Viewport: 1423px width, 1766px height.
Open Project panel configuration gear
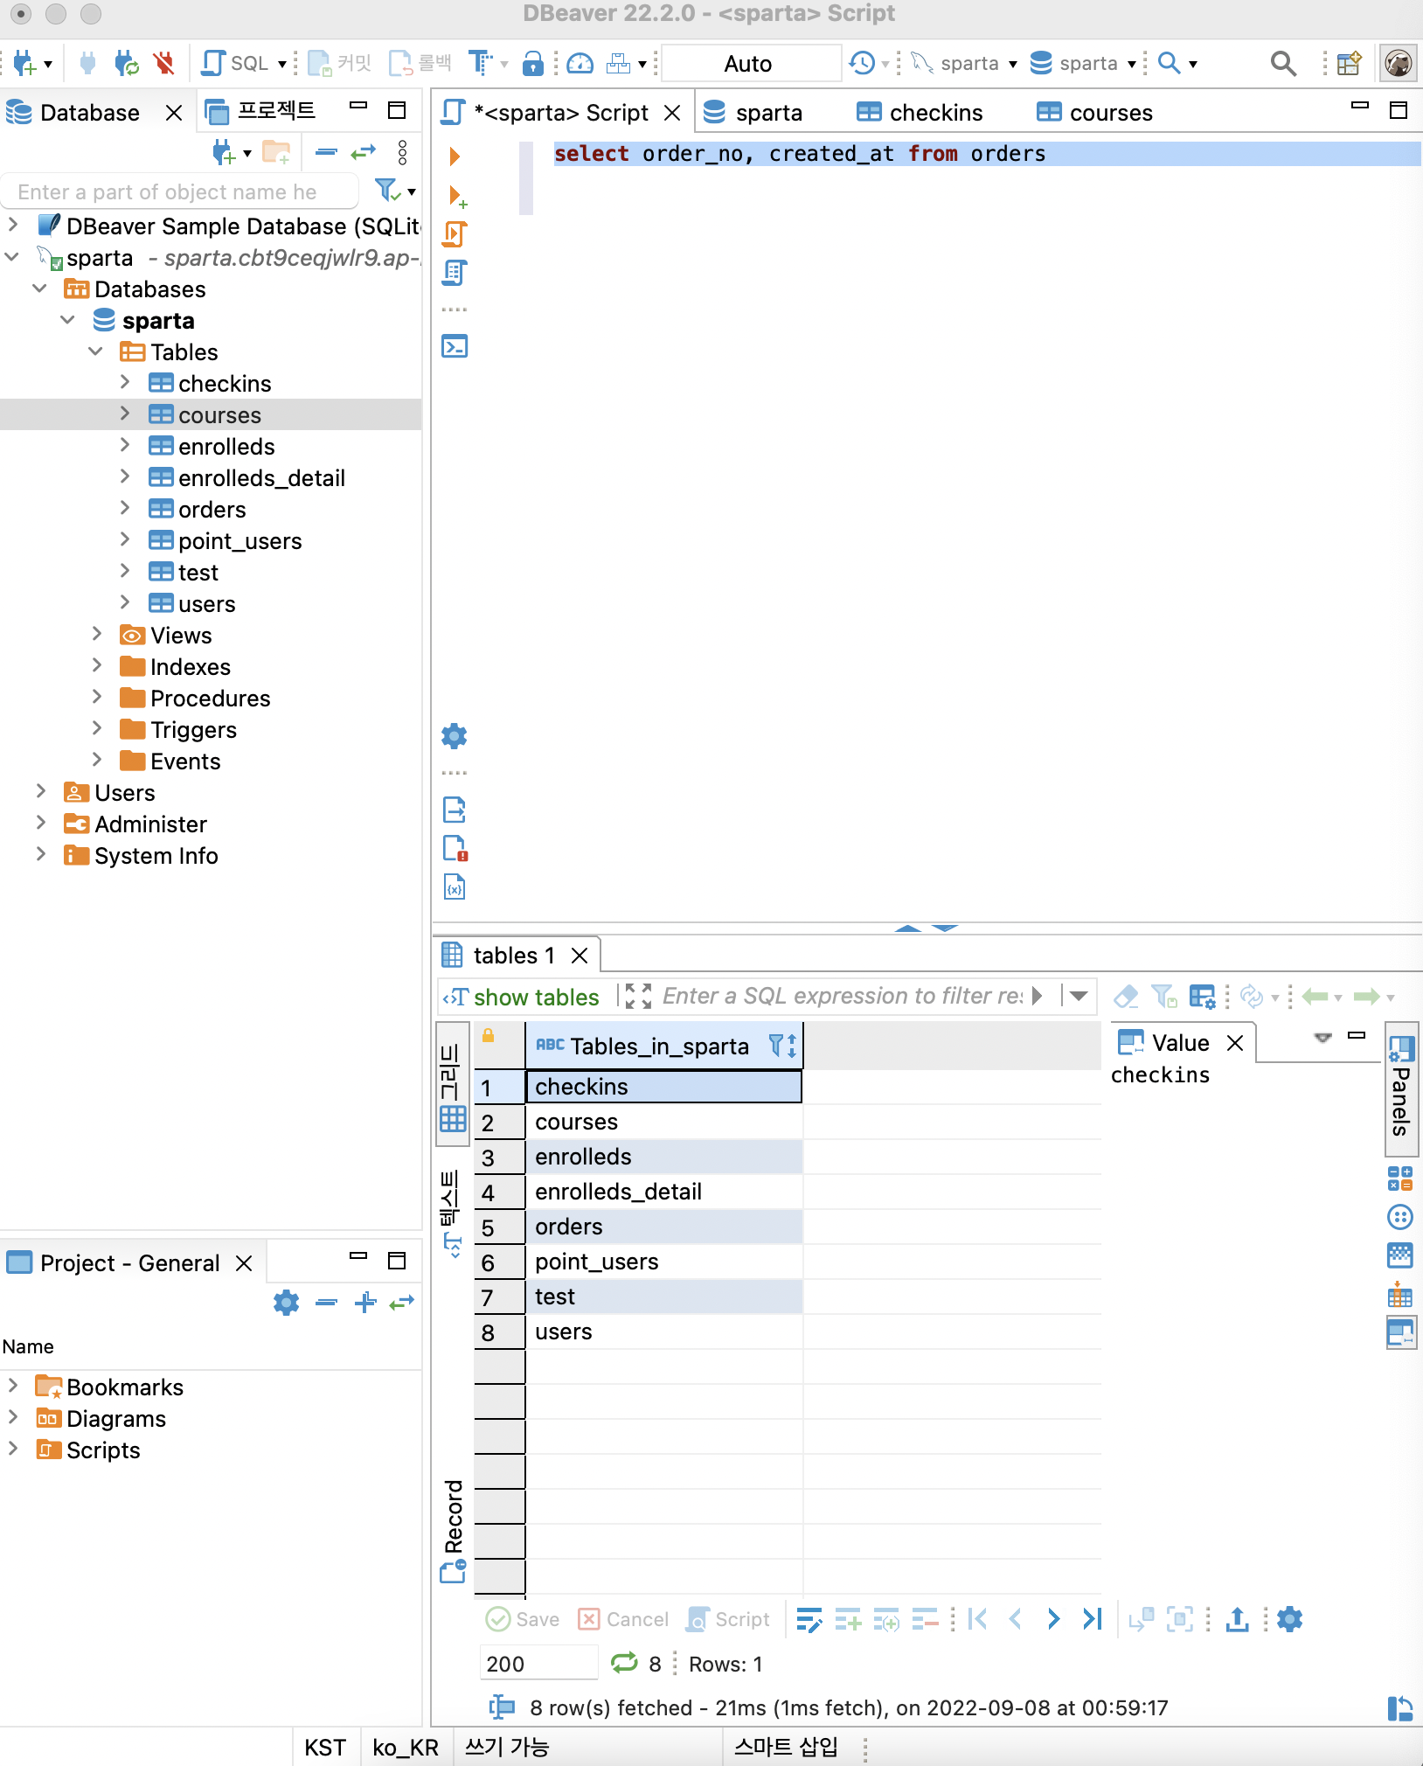[x=286, y=1303]
